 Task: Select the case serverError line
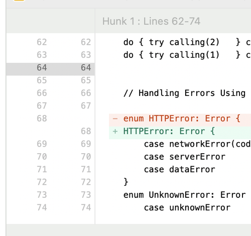185,157
